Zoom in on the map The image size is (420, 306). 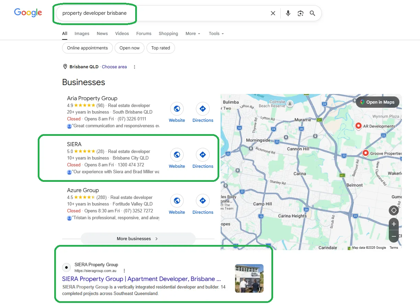(x=394, y=224)
